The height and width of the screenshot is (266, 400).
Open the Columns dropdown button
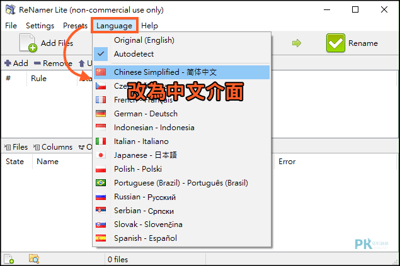pos(52,147)
